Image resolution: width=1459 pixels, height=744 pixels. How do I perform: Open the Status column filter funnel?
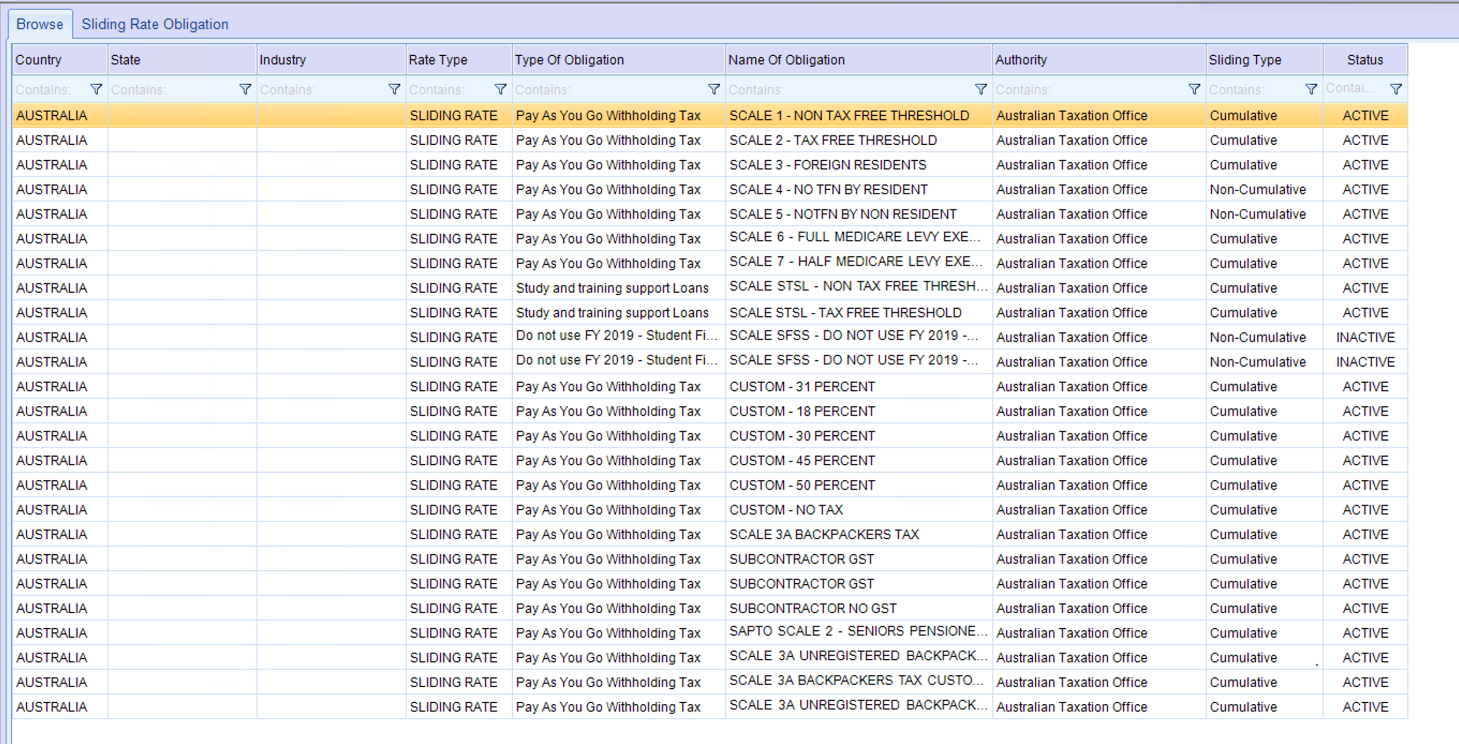pyautogui.click(x=1396, y=90)
